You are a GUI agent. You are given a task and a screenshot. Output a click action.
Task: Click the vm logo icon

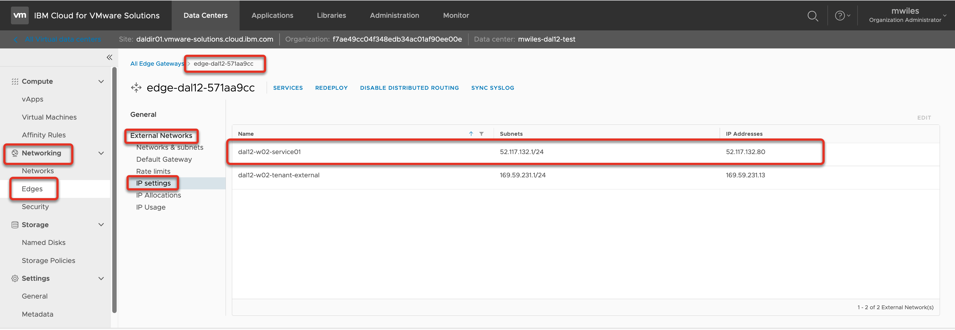pos(20,15)
